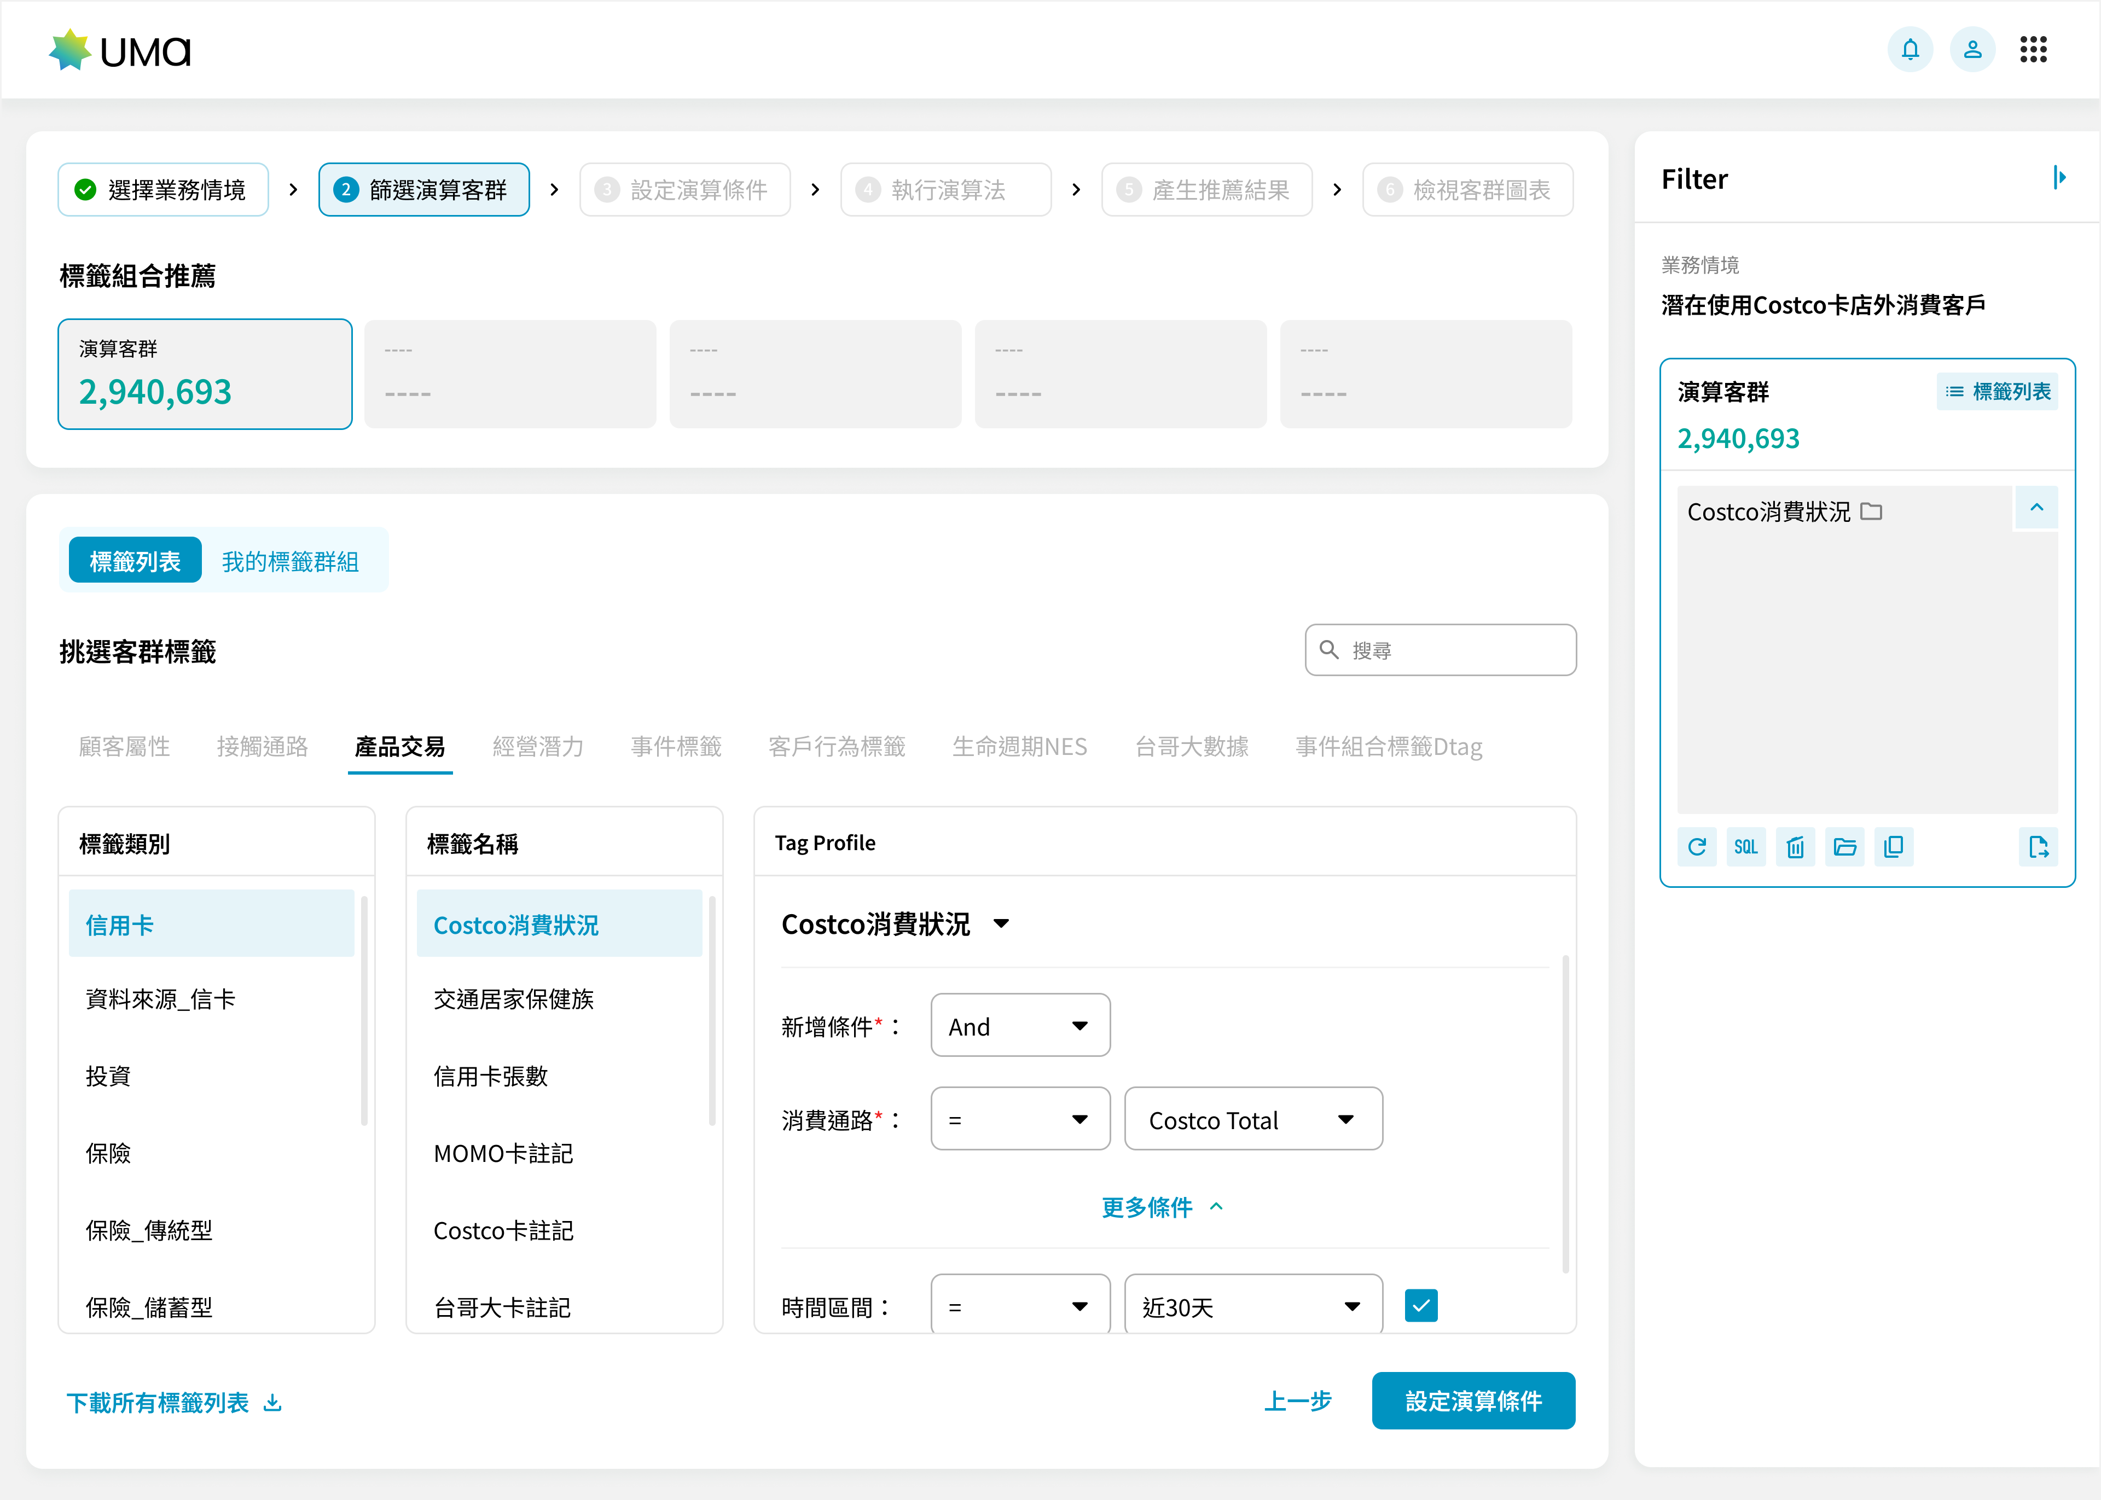
Task: Open the notification bell
Action: 1910,50
